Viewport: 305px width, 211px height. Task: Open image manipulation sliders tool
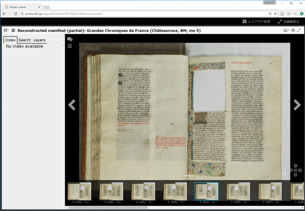(x=70, y=46)
